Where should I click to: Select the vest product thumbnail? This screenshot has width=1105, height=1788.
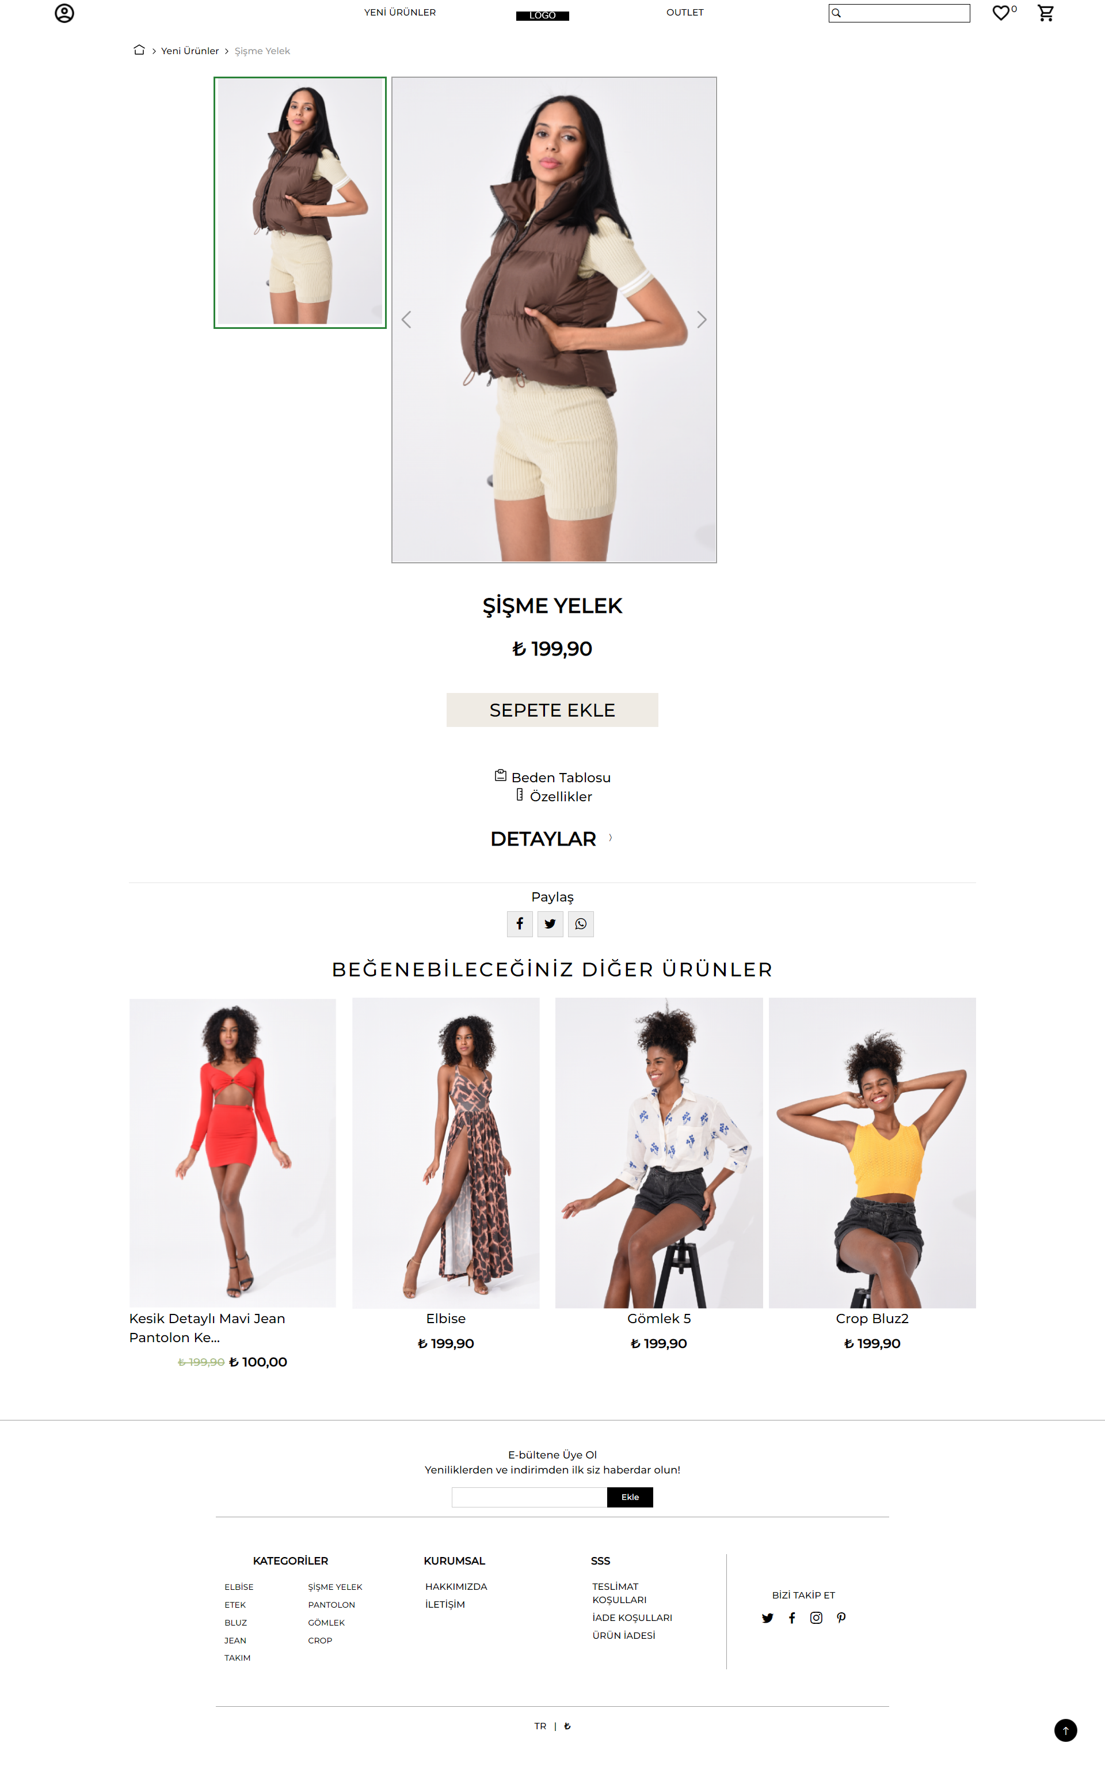coord(300,203)
